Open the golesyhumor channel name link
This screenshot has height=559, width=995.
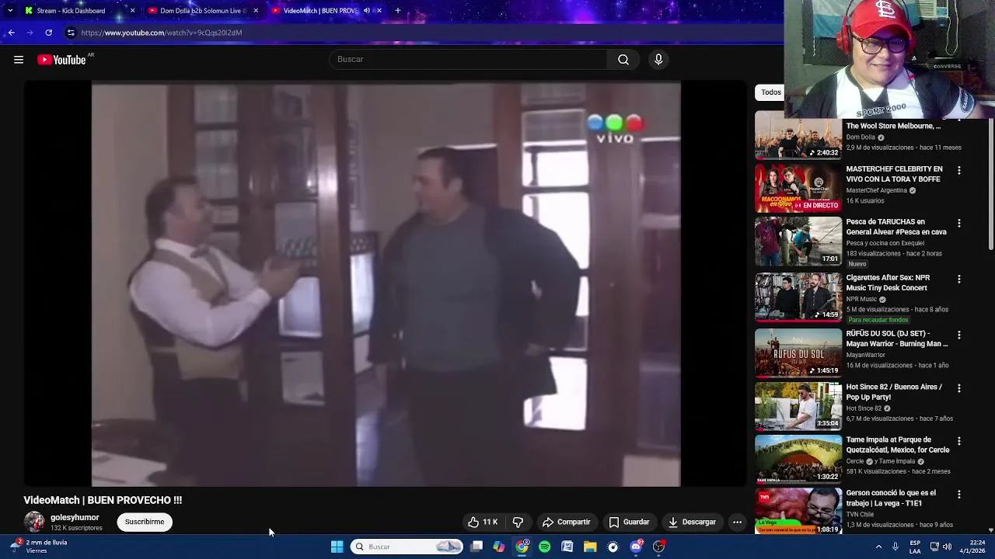[75, 517]
